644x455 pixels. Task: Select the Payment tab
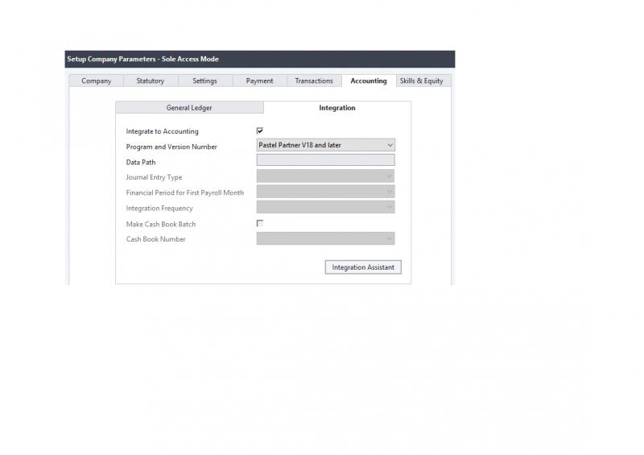coord(259,81)
